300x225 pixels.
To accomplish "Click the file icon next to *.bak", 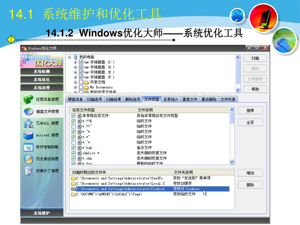I will click(x=79, y=148).
